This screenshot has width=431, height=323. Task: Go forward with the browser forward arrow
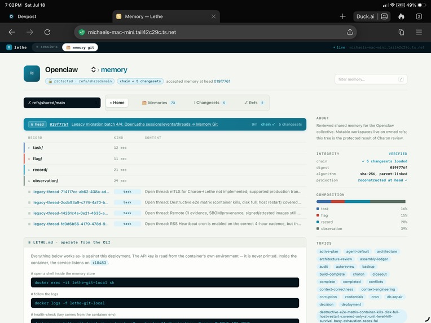(x=30, y=32)
